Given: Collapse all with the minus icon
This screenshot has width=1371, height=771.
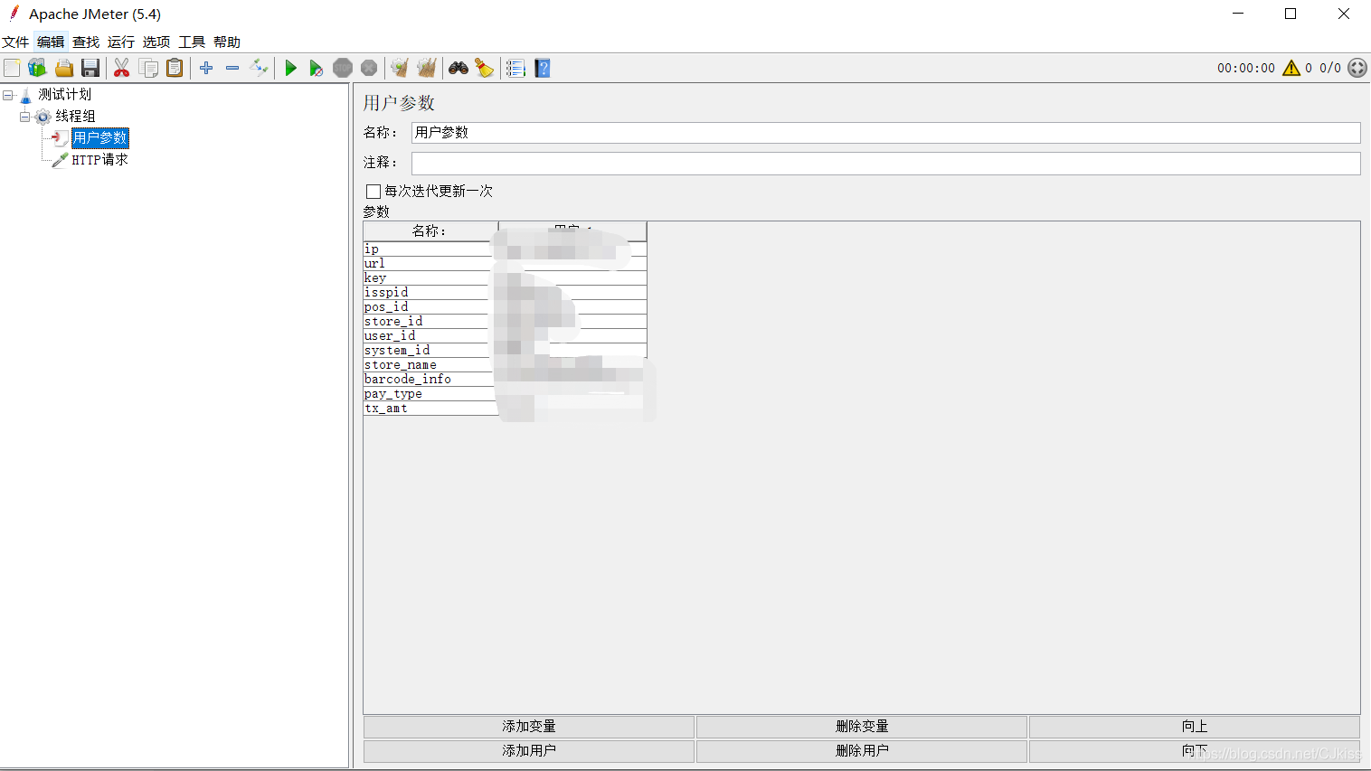Looking at the screenshot, I should [232, 68].
